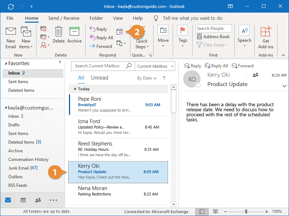
Task: Open the Quick Access Toolbar customize arrow
Action: [31, 6]
